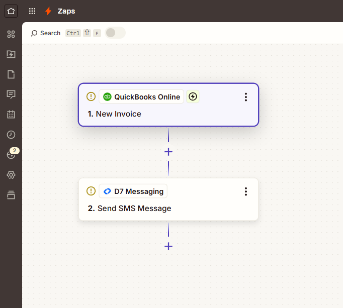Click warning icon on QuickBooks Online step
The image size is (343, 308).
point(91,96)
